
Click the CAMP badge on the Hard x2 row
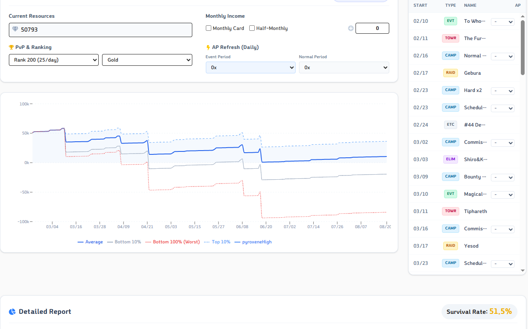click(450, 90)
